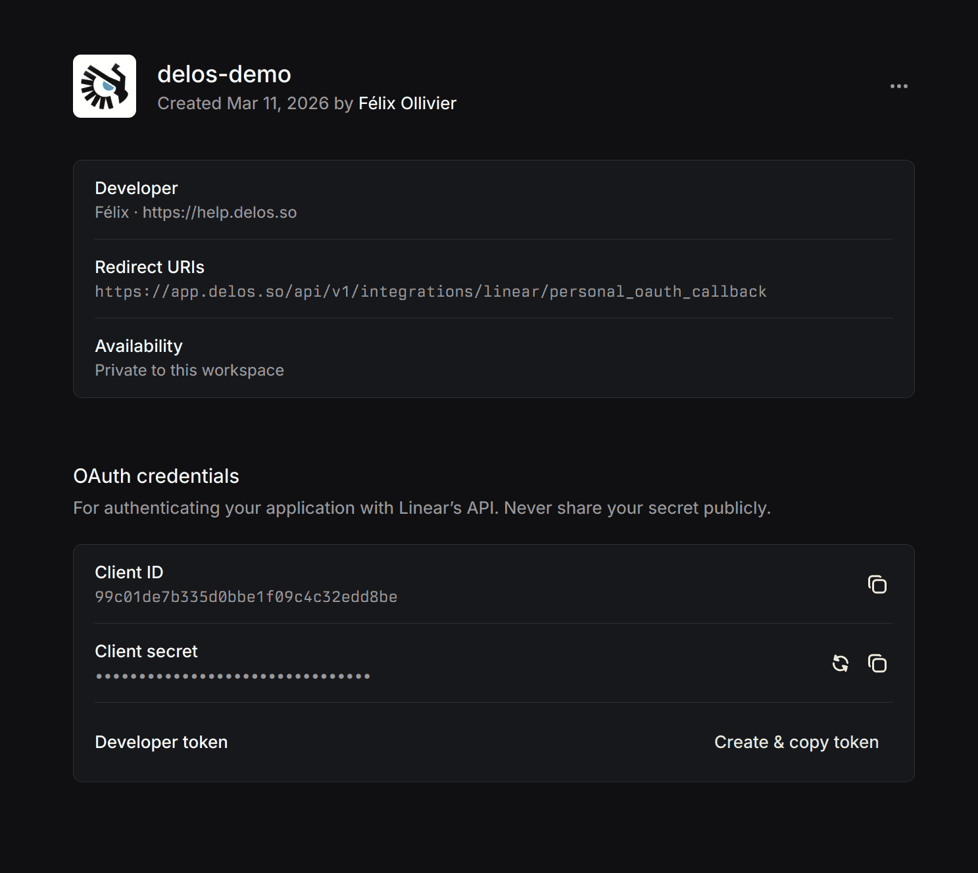This screenshot has height=873, width=978.
Task: Copy the Client ID value
Action: 877,584
